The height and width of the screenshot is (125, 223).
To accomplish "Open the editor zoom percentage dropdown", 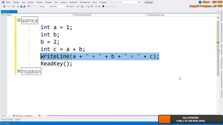I will pyautogui.click(x=5, y=116).
